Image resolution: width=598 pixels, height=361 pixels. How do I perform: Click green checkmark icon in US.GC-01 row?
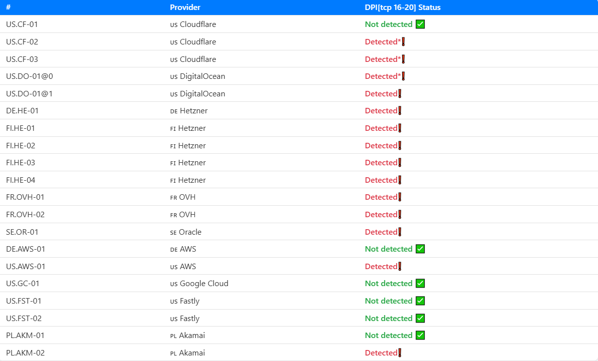point(420,284)
